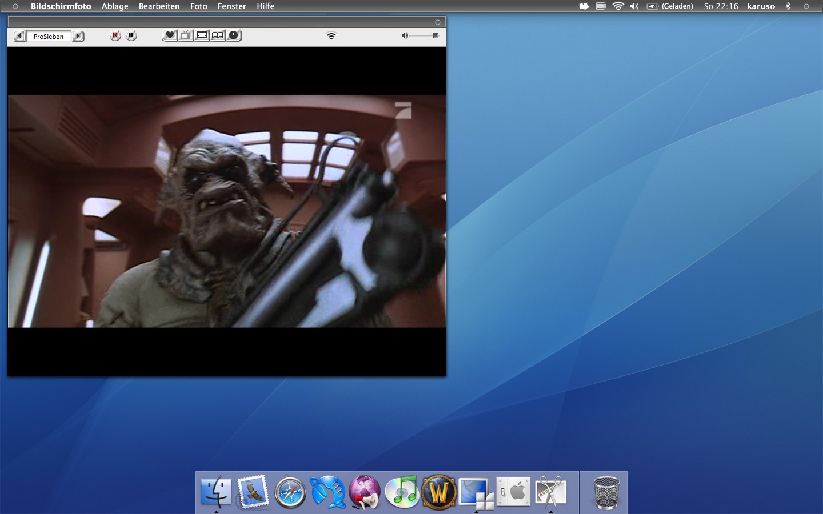Open scheduled timers via the clock icon
The height and width of the screenshot is (514, 823).
(x=234, y=35)
